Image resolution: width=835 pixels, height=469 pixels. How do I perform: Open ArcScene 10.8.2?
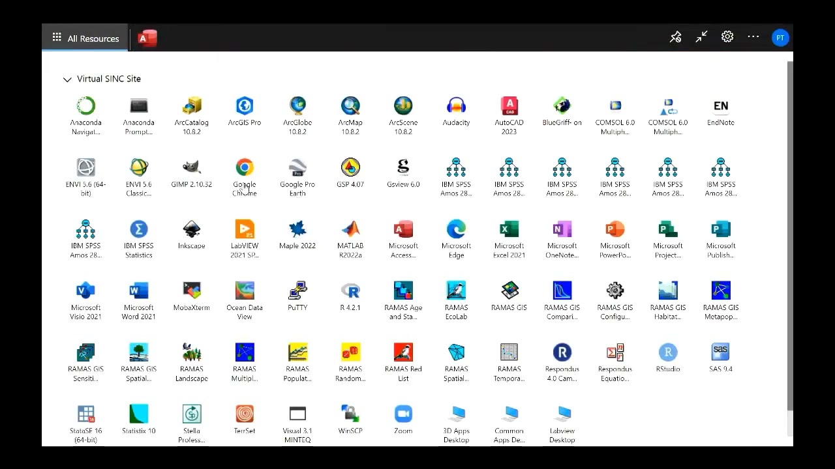click(403, 116)
